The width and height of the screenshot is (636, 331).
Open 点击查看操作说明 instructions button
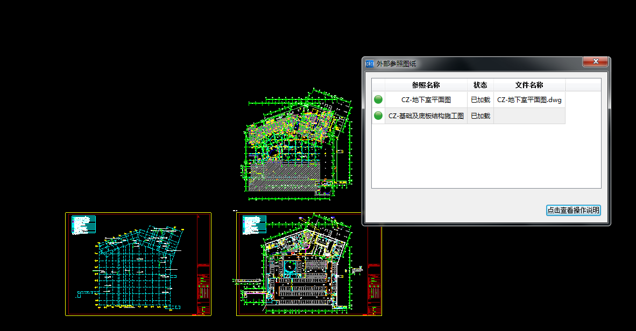tap(573, 210)
